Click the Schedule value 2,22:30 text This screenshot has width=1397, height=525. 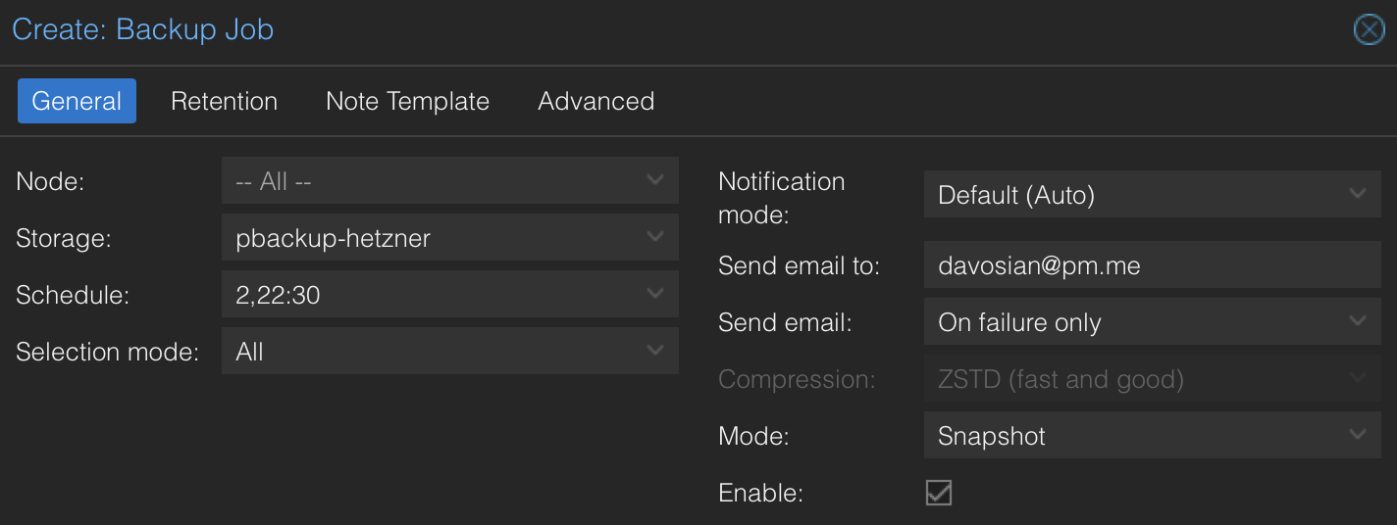279,295
